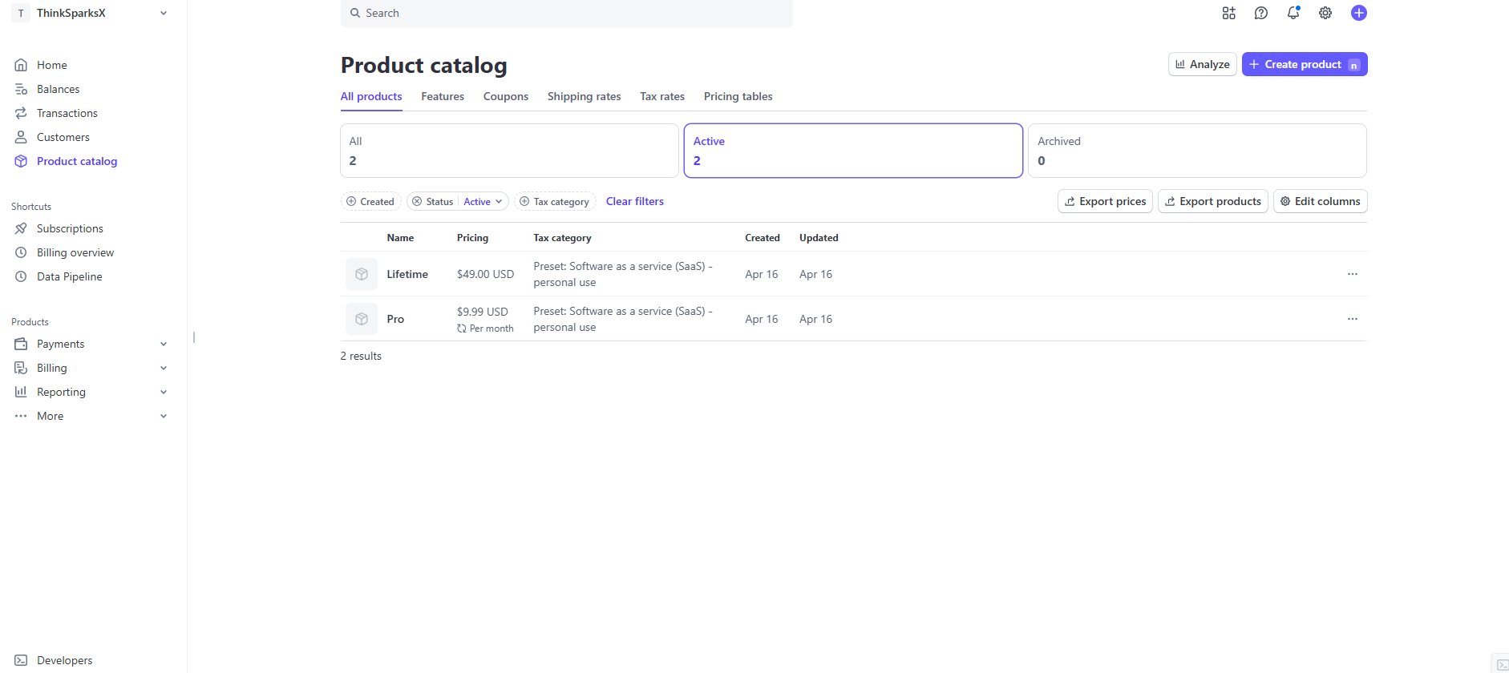Expand the ThinkSparksX account switcher
1509x673 pixels.
click(x=164, y=13)
